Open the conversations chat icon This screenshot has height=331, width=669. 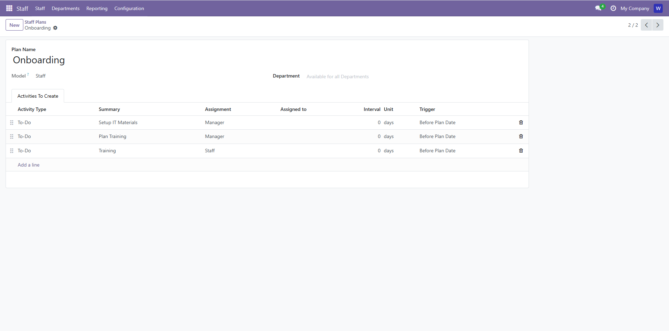[x=598, y=8]
